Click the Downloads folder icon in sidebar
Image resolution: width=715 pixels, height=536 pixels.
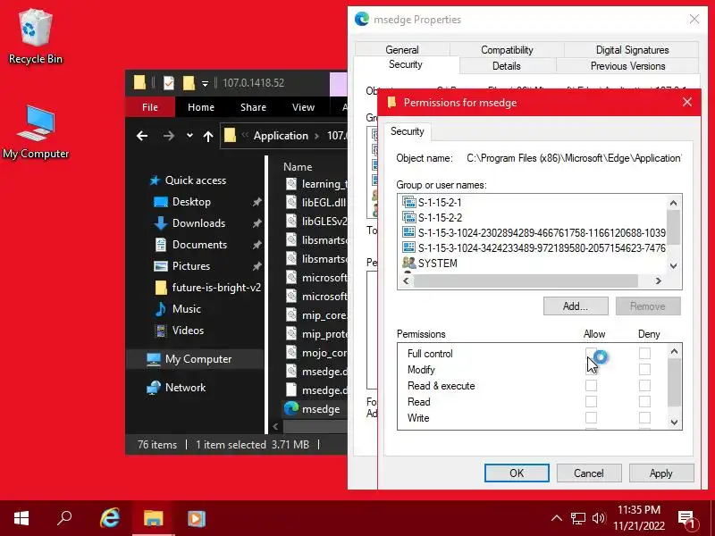tap(161, 222)
